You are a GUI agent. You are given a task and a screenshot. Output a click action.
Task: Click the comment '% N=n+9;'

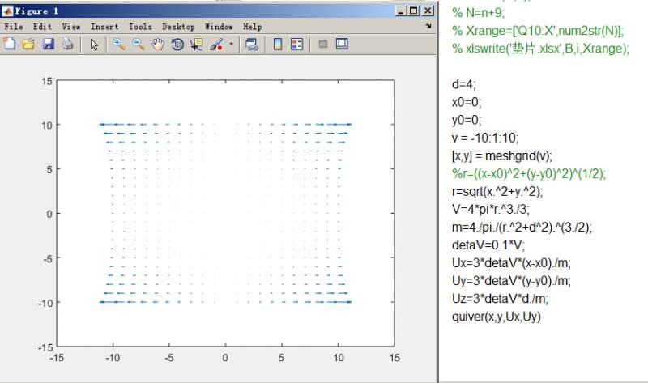coord(478,13)
